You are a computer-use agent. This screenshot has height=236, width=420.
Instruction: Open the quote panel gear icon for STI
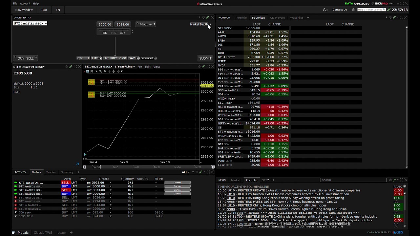click(x=66, y=67)
